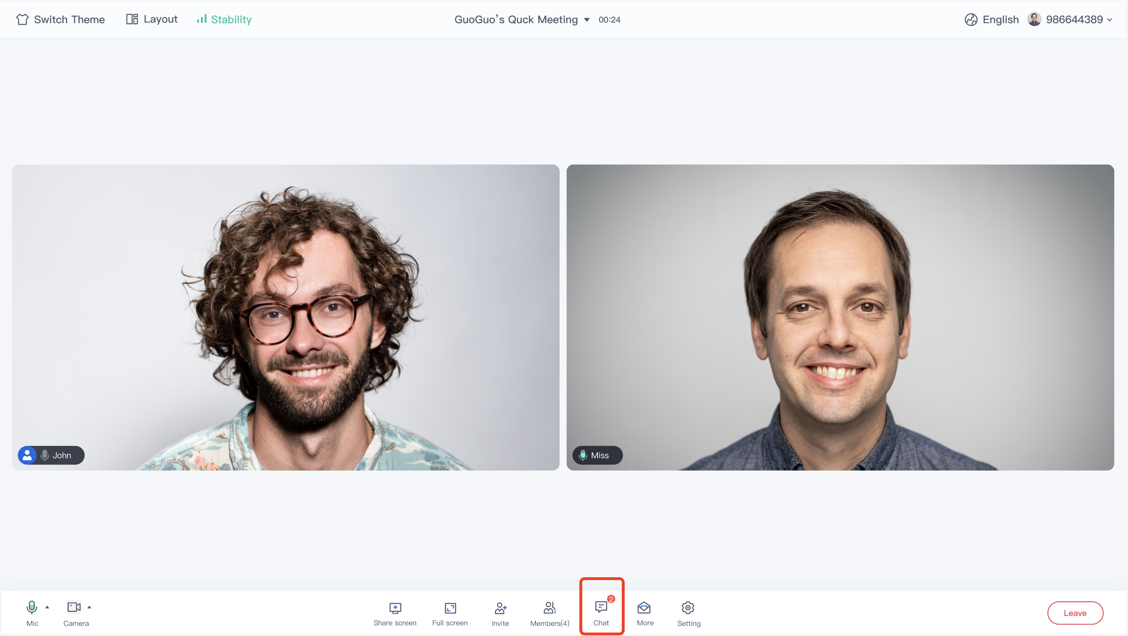1128x636 pixels.
Task: Check the Stability signal indicator
Action: pyautogui.click(x=224, y=19)
